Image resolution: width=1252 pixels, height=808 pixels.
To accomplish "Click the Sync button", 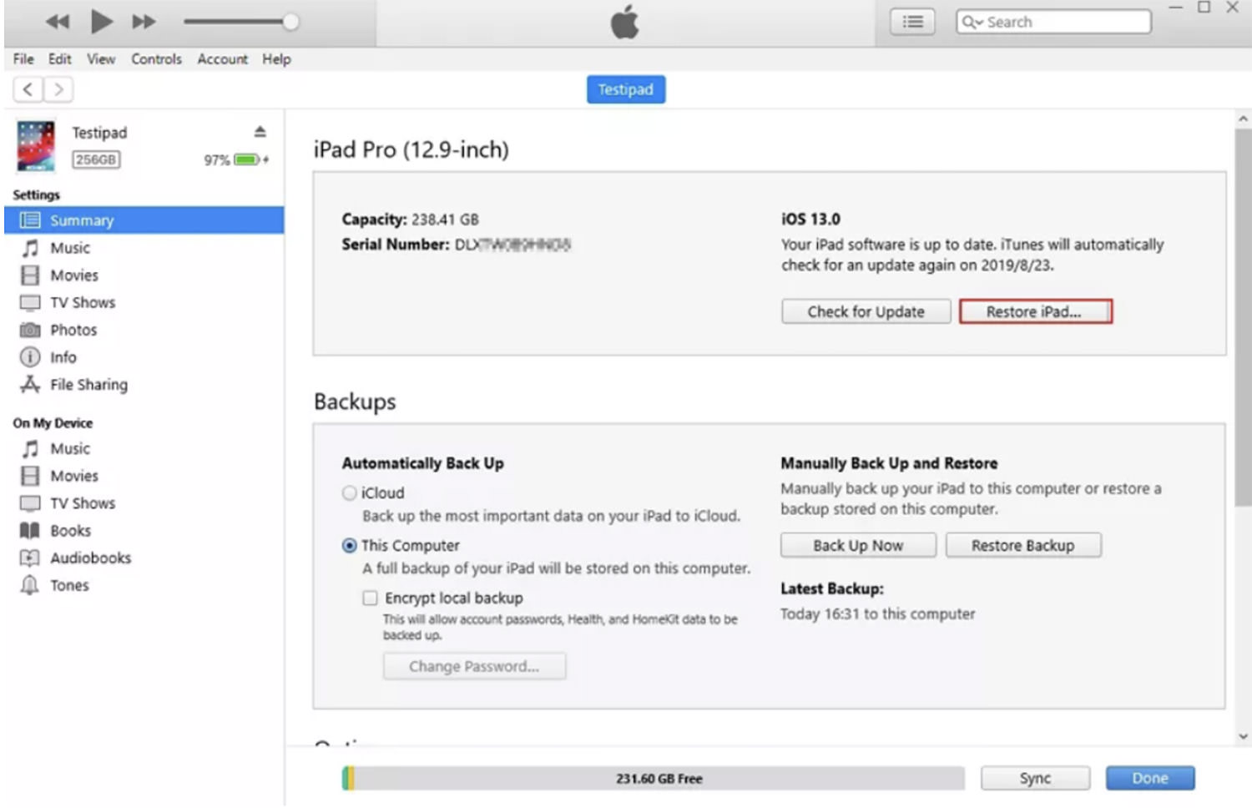I will (x=1035, y=778).
